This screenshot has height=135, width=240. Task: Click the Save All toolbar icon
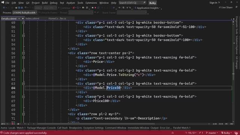pyautogui.click(x=22, y=7)
